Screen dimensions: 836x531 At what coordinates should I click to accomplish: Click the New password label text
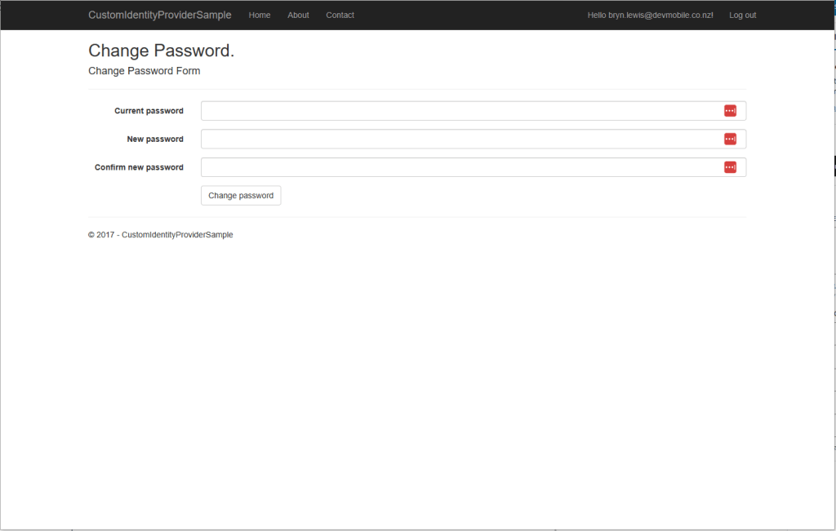tap(155, 139)
